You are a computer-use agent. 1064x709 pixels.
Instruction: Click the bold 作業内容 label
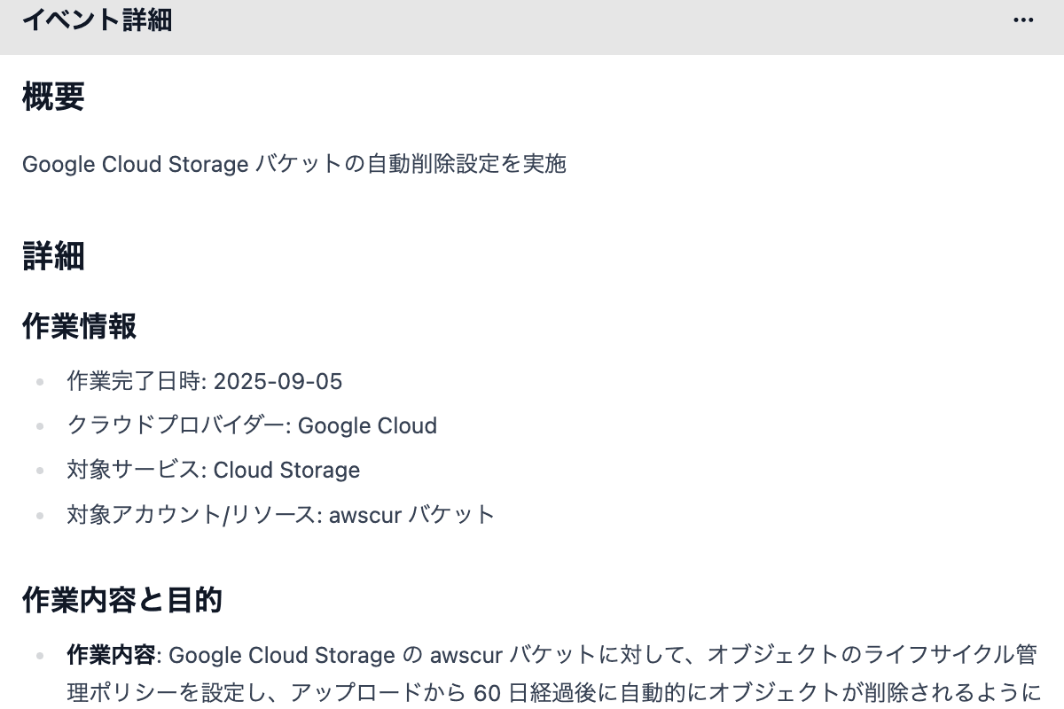click(111, 656)
